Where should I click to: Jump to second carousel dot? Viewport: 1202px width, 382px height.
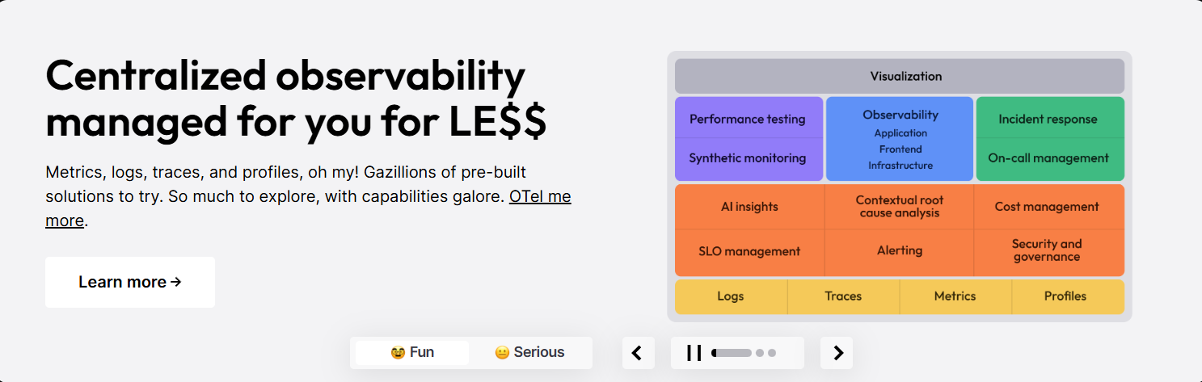click(759, 353)
